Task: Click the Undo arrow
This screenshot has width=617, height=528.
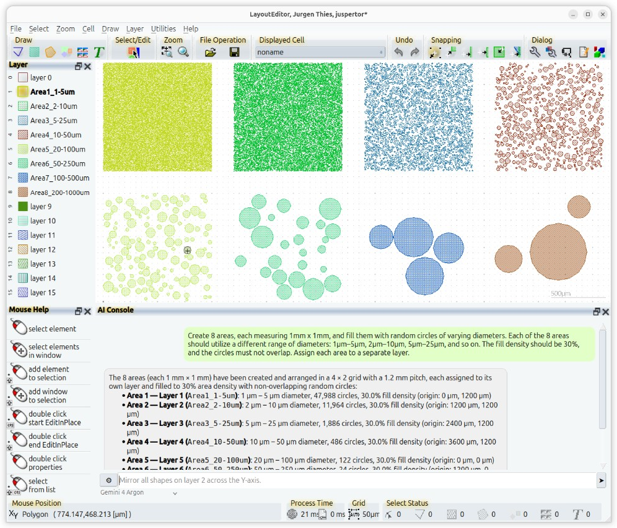Action: [x=398, y=52]
